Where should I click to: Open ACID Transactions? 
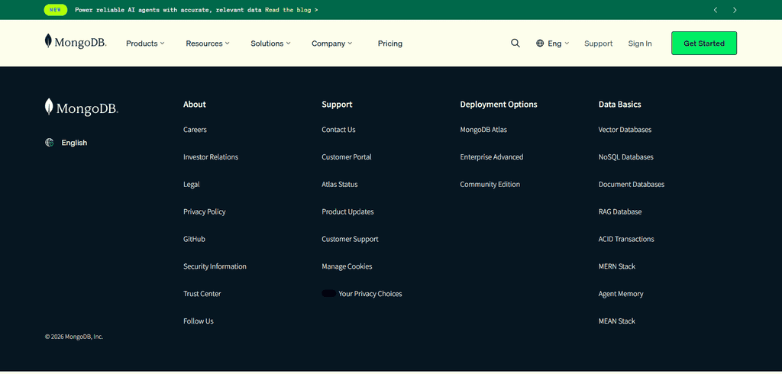626,240
